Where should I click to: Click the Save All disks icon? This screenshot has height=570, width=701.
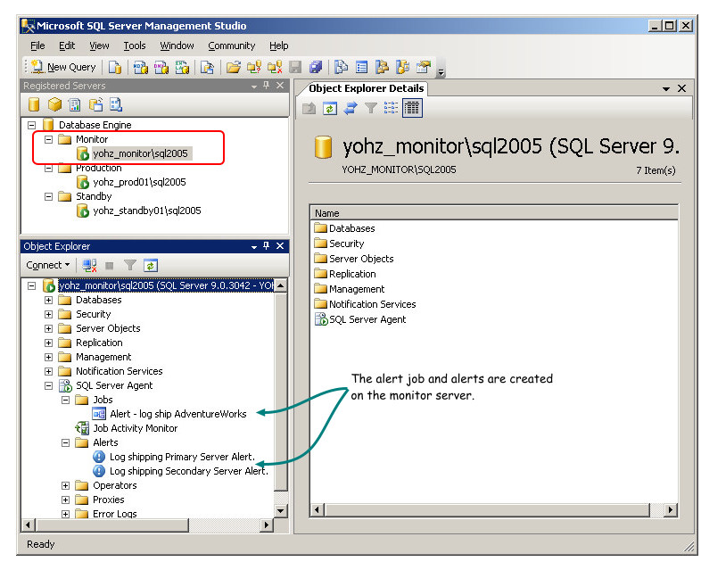pos(316,67)
